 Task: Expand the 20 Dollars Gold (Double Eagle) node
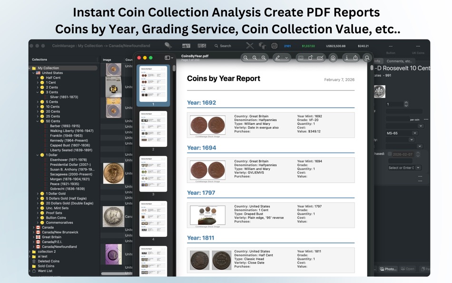(38, 203)
